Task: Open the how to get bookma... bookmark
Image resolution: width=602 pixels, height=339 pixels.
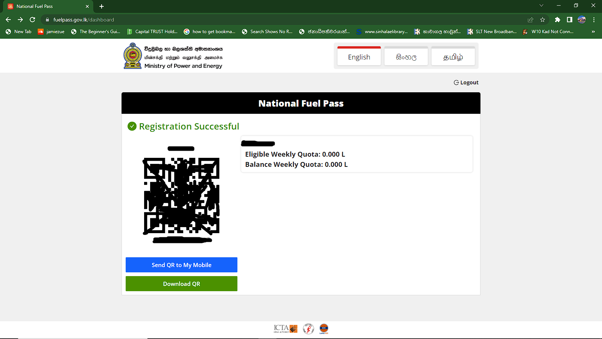Action: pyautogui.click(x=210, y=32)
